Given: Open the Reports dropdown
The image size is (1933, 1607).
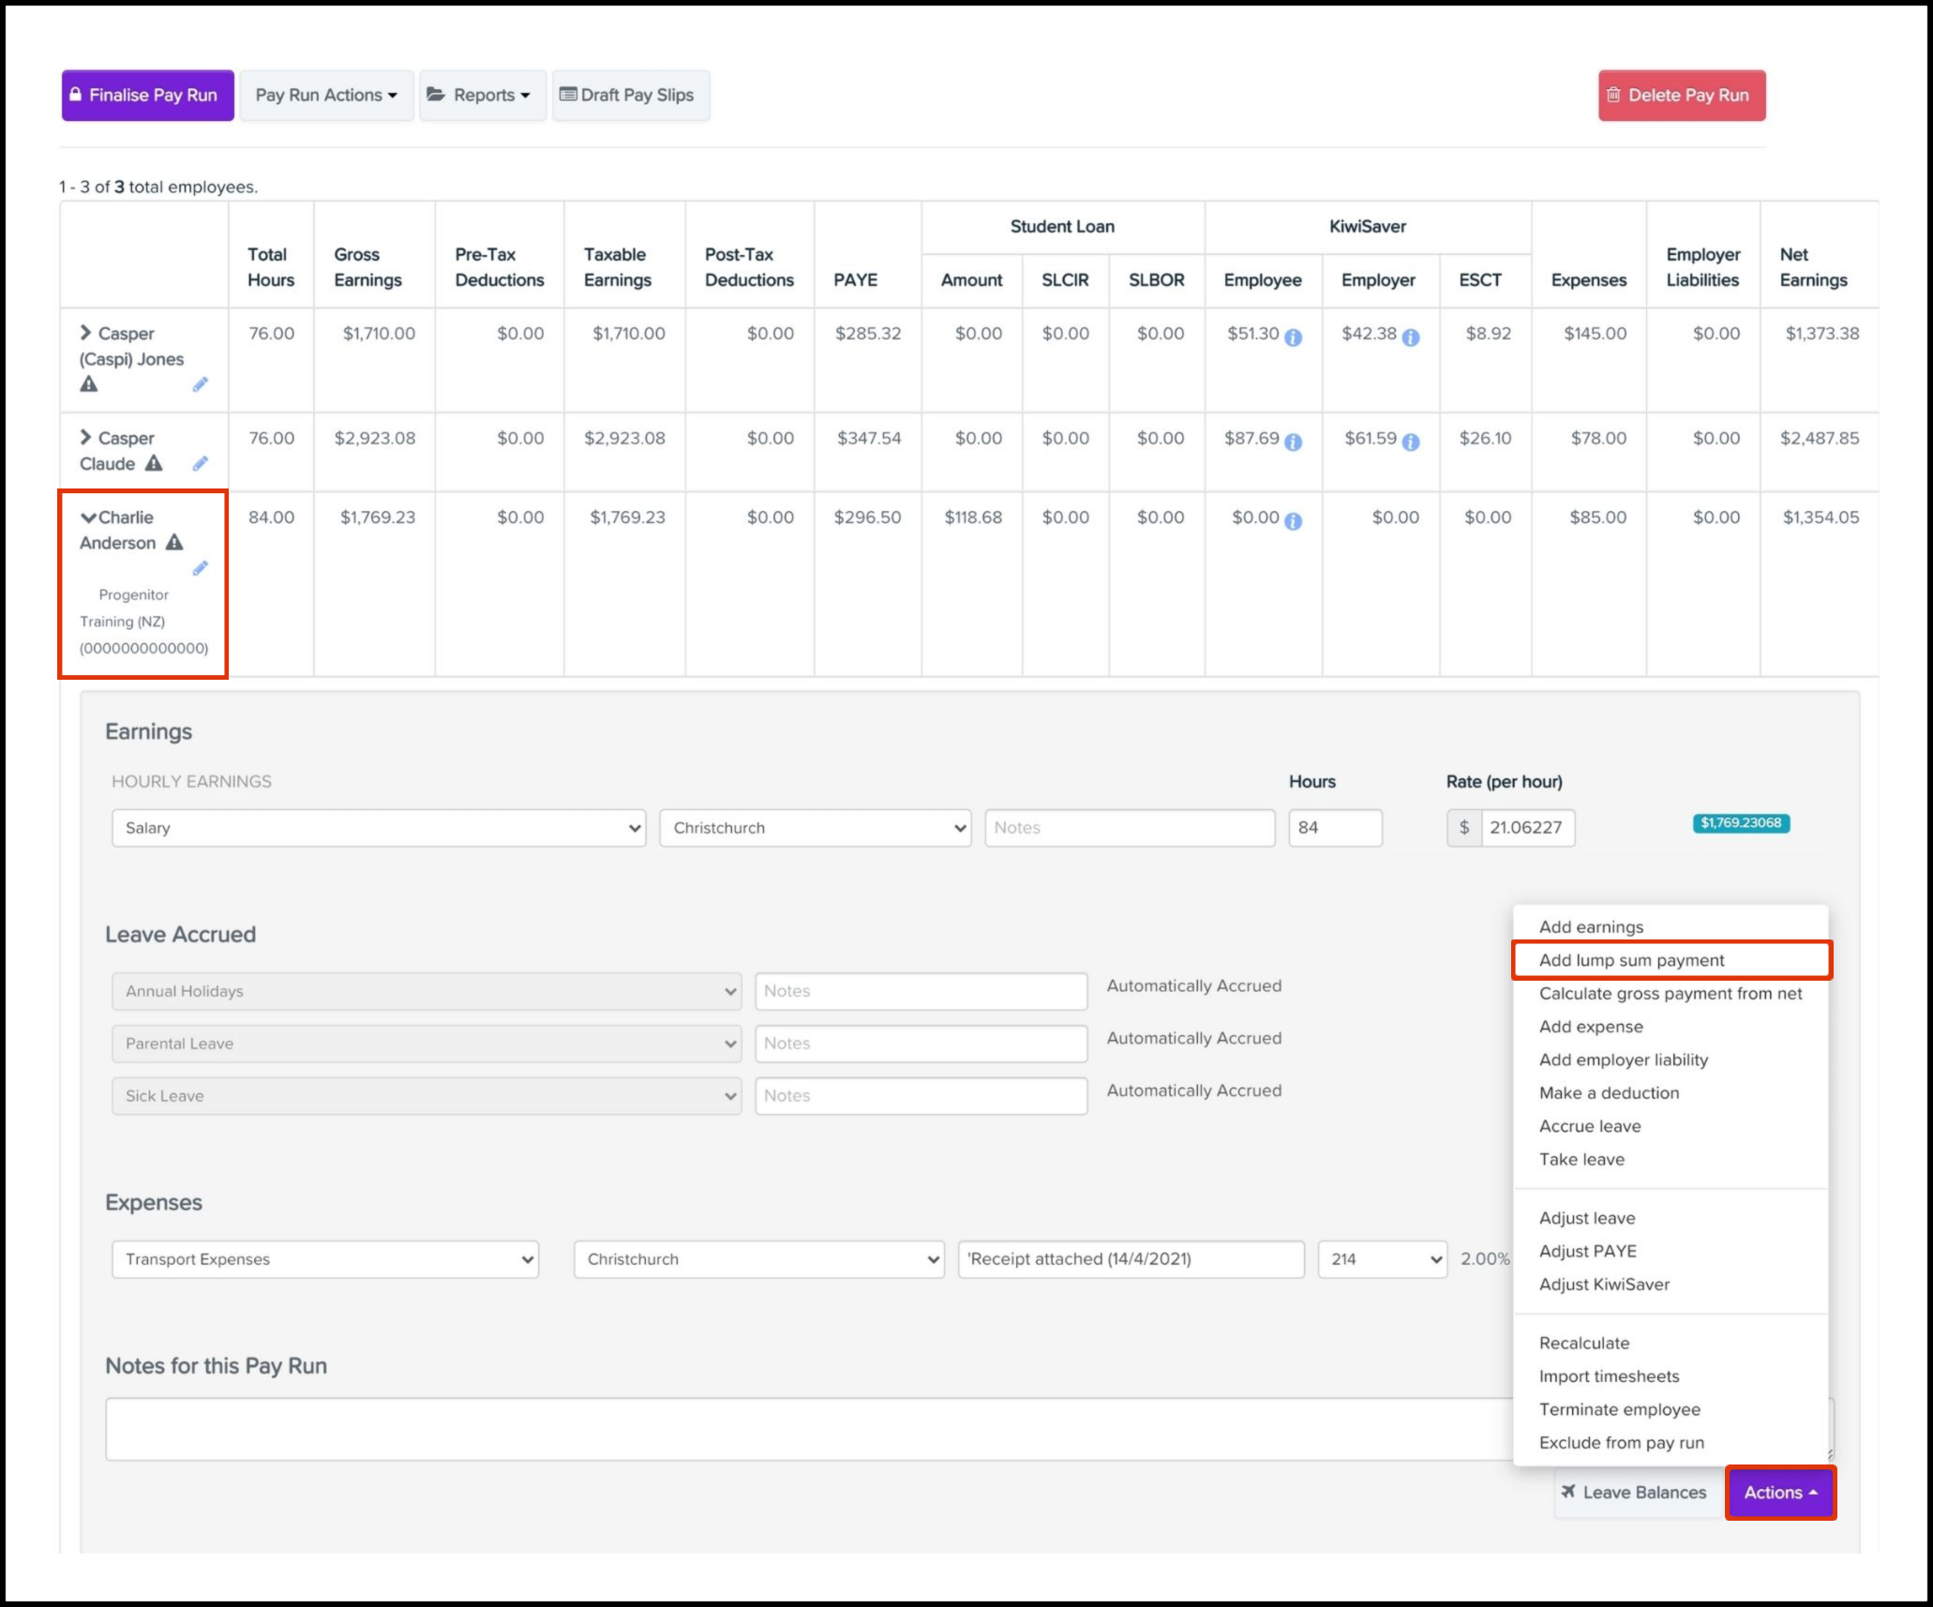Looking at the screenshot, I should (x=482, y=96).
